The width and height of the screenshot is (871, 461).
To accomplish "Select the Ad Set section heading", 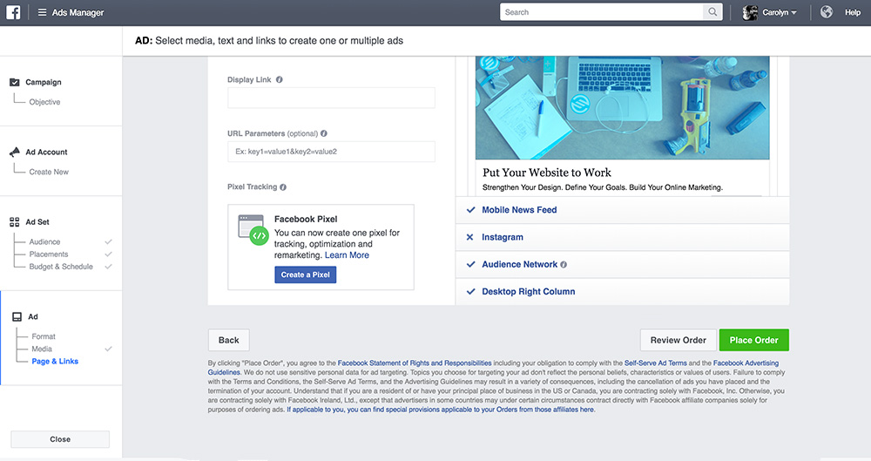I will coord(37,222).
